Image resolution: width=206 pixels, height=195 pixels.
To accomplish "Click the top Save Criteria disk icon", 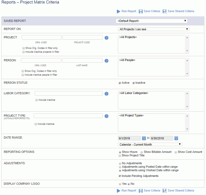I will (x=141, y=11).
